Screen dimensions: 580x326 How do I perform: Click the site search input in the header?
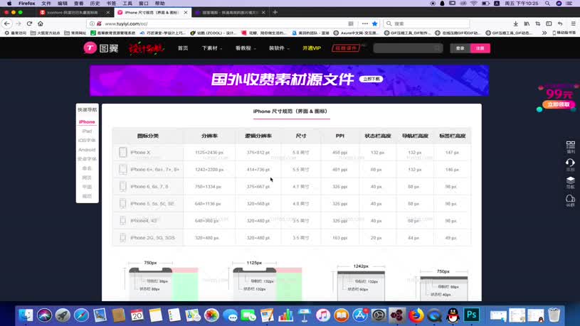point(408,48)
